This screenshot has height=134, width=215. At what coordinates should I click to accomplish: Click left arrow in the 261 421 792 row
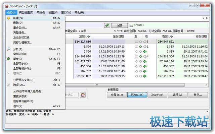[136, 61]
